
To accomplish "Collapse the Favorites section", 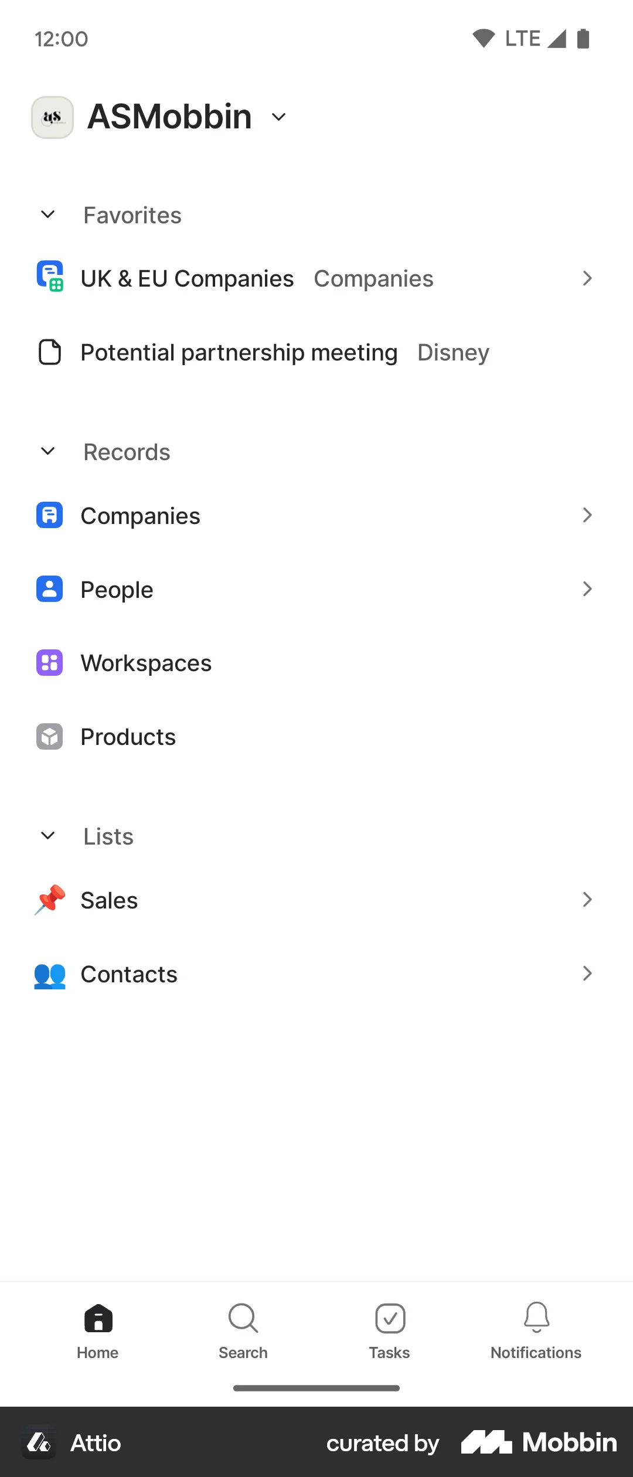I will (x=48, y=215).
